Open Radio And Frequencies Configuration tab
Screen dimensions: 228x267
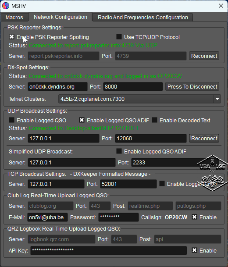142,18
